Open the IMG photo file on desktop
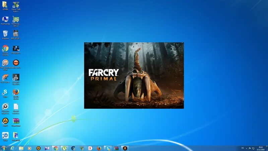268x151 pixels. [16, 35]
